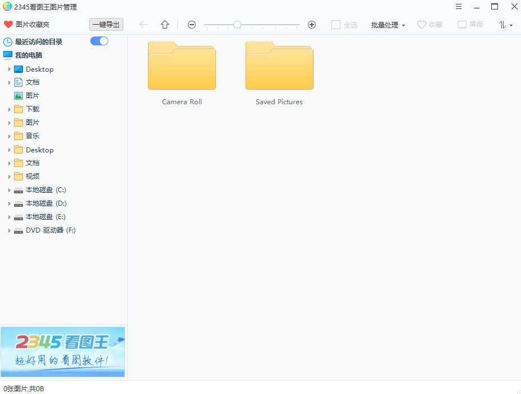521x394 pixels.
Task: Click the 图片 landscape picture icon
Action: (x=19, y=96)
